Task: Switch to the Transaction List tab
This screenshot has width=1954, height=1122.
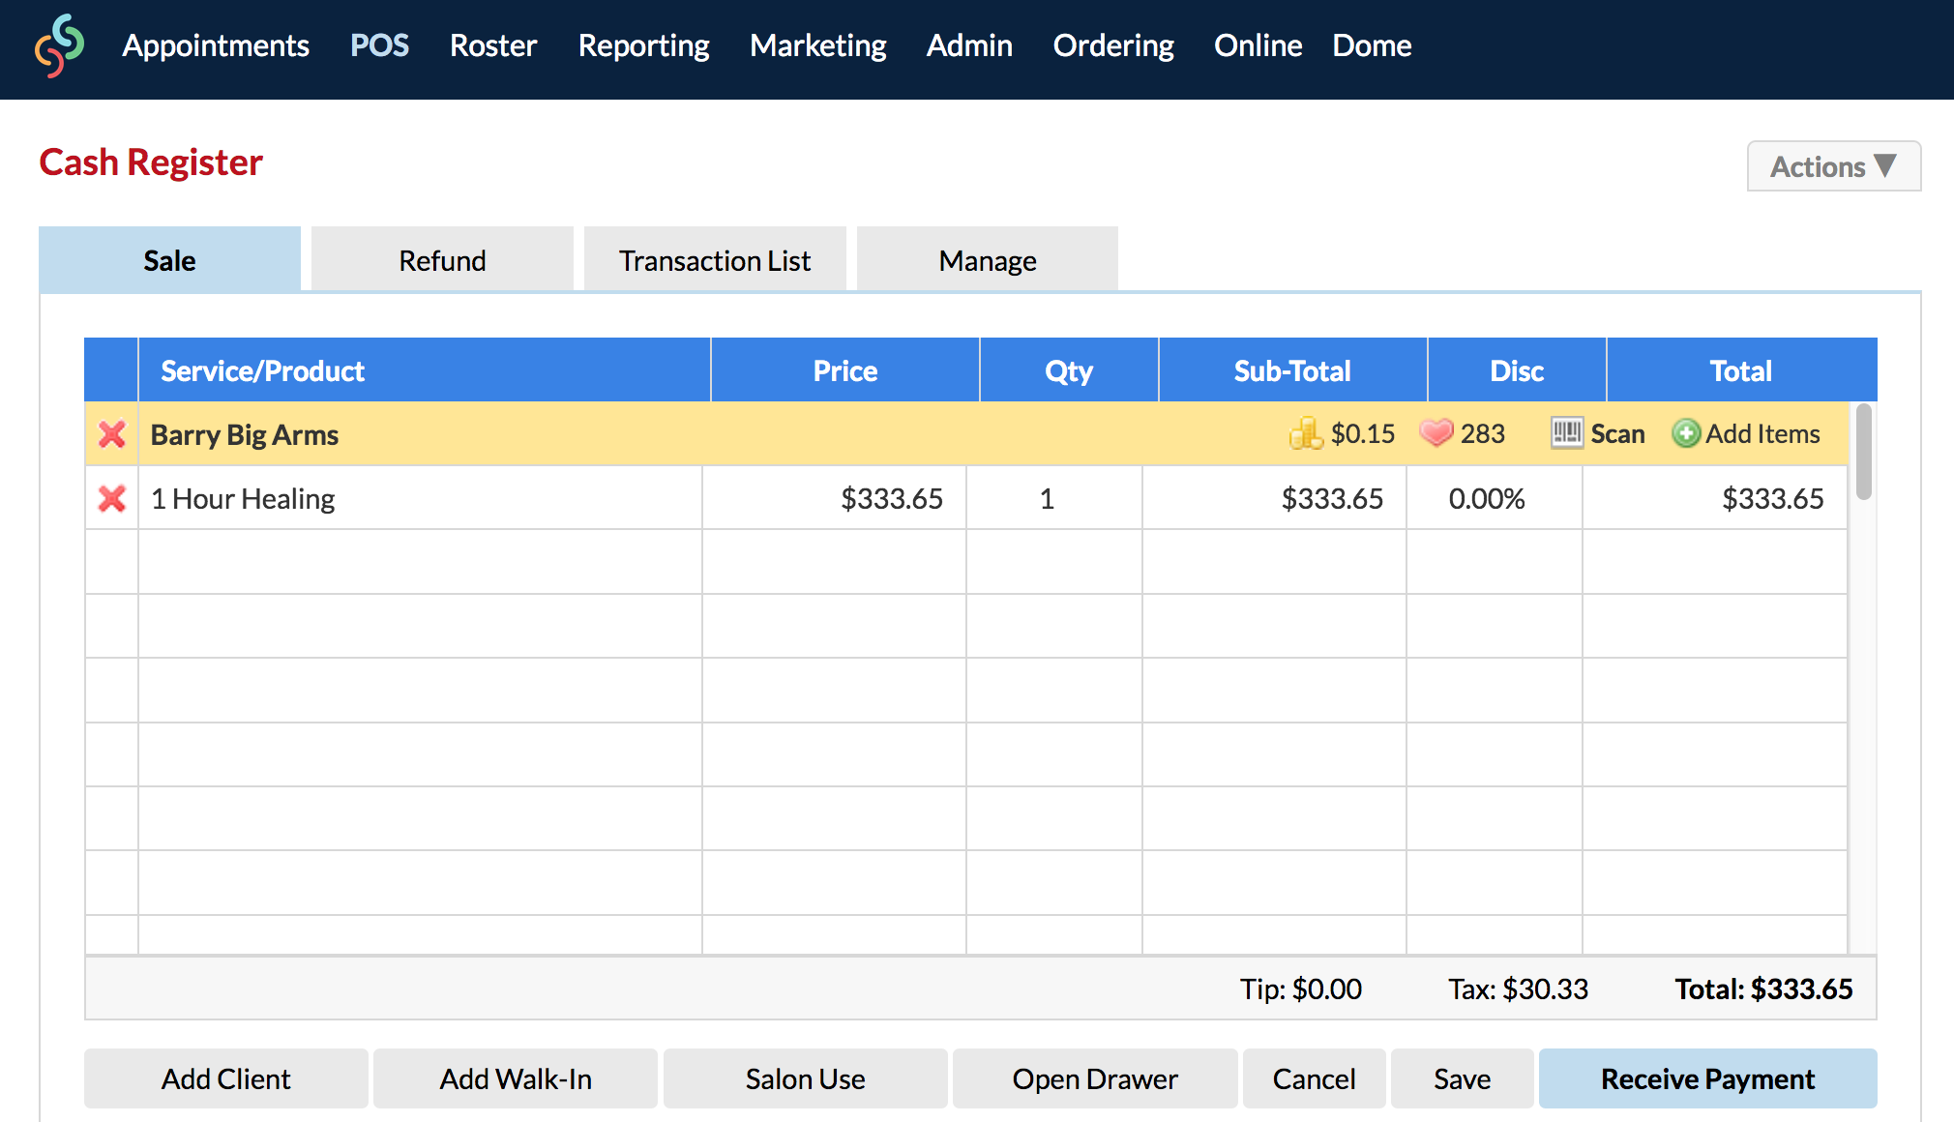Action: coord(715,259)
